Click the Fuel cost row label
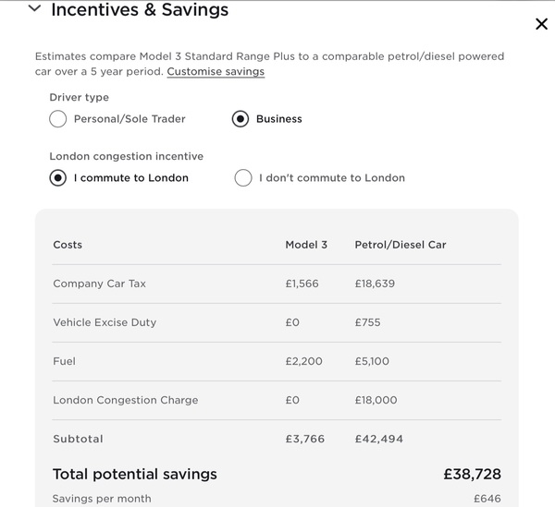This screenshot has height=507, width=555. [64, 361]
